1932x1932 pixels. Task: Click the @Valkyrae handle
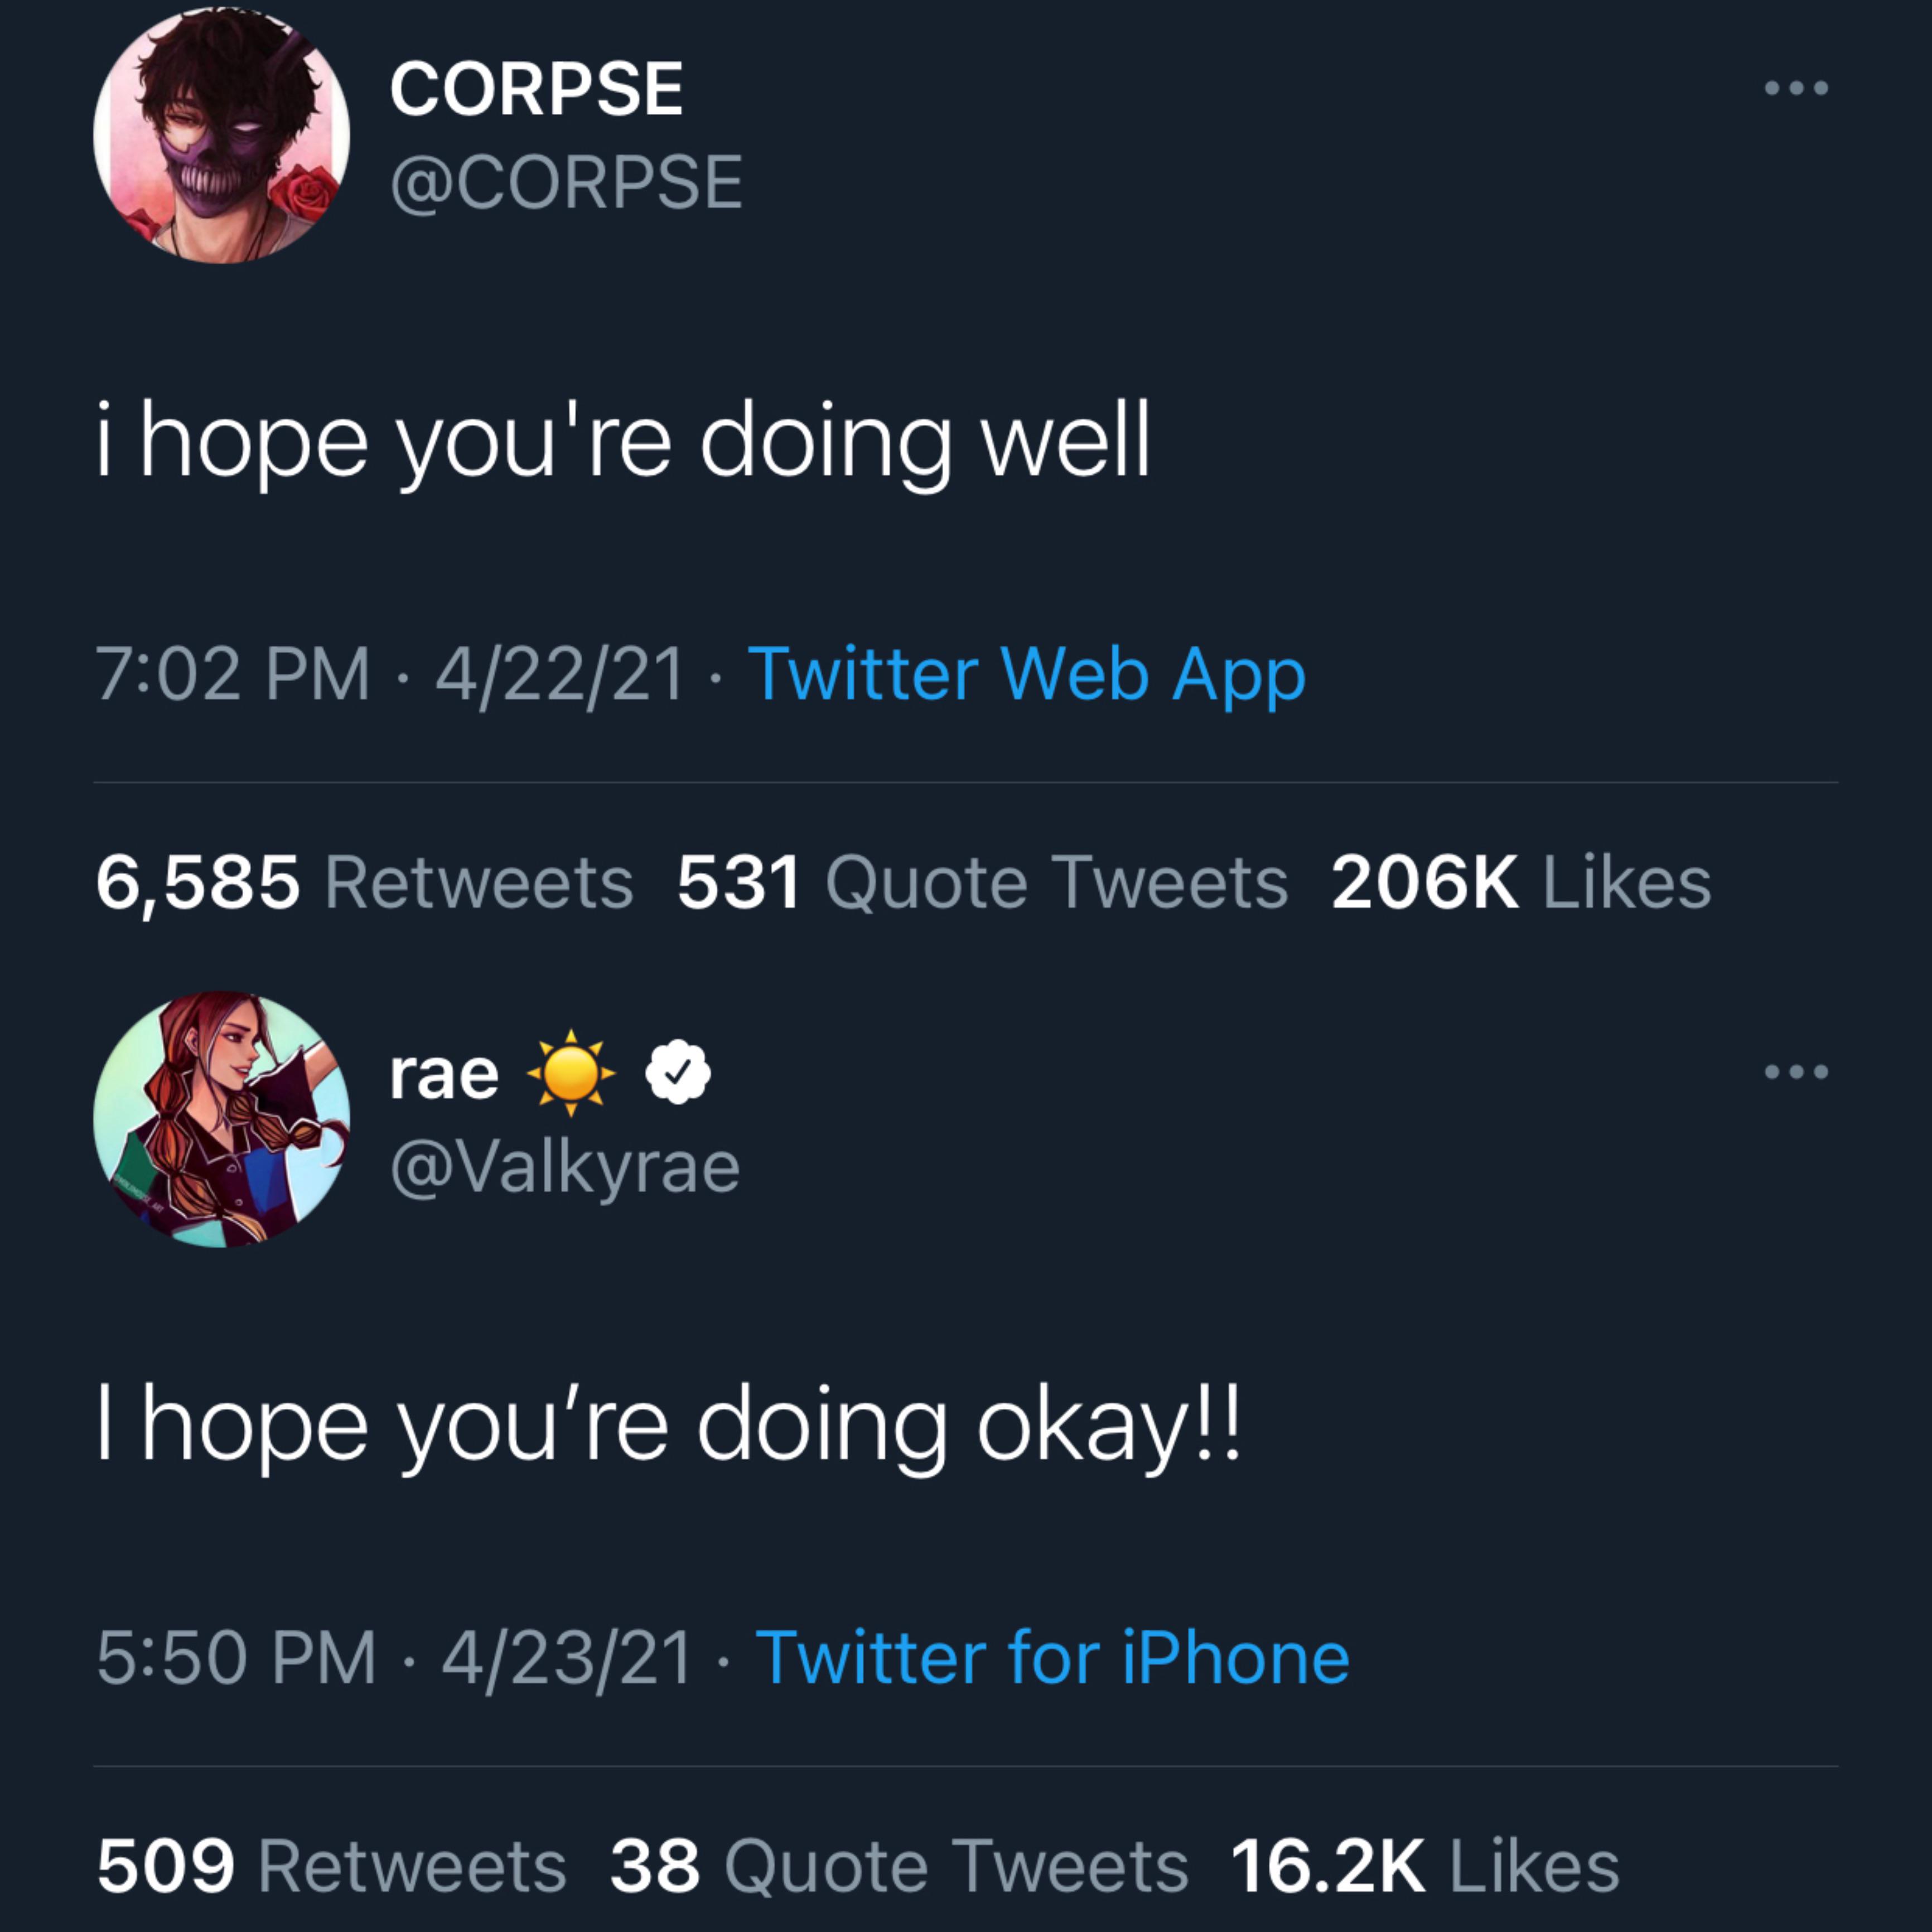point(565,1167)
